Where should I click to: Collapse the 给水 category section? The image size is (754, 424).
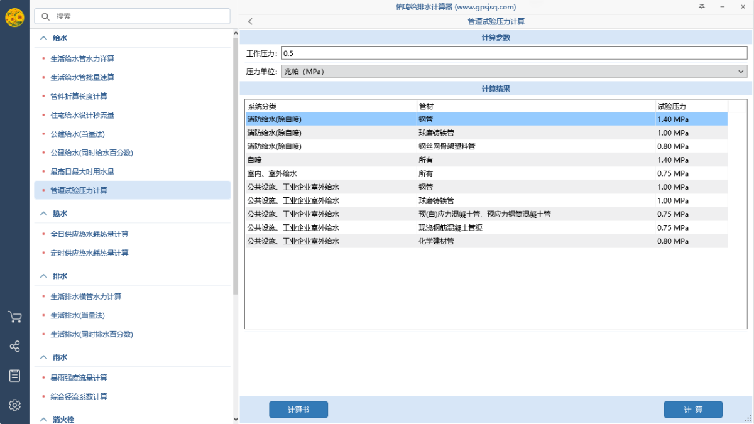(x=43, y=38)
